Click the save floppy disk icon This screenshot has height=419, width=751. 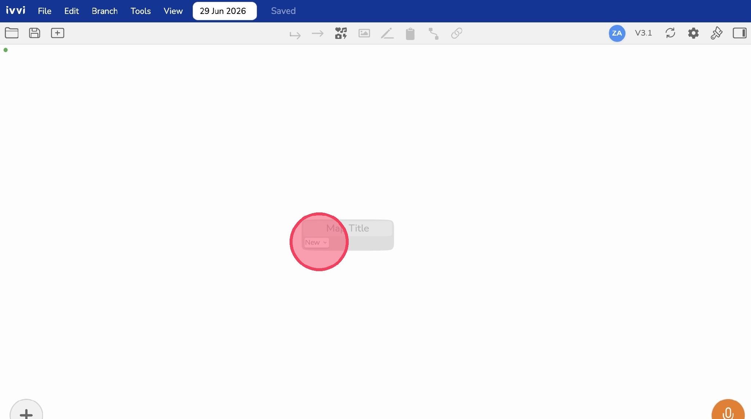35,33
